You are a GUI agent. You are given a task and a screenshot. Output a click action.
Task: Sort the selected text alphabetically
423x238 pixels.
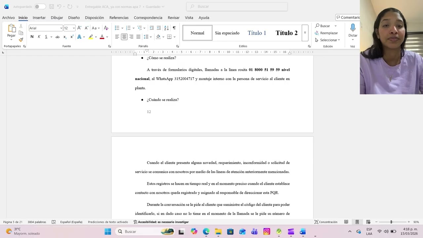pos(166,28)
